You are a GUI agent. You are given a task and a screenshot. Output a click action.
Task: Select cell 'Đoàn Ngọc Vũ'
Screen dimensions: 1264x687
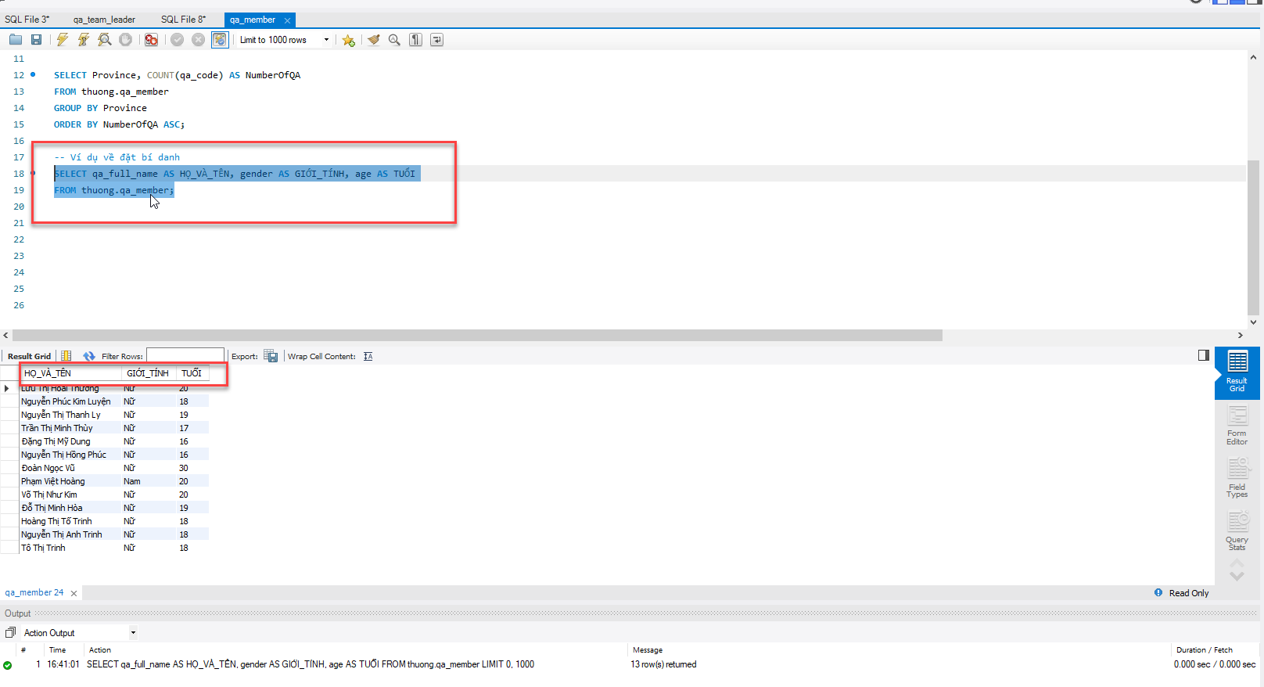[x=70, y=468]
